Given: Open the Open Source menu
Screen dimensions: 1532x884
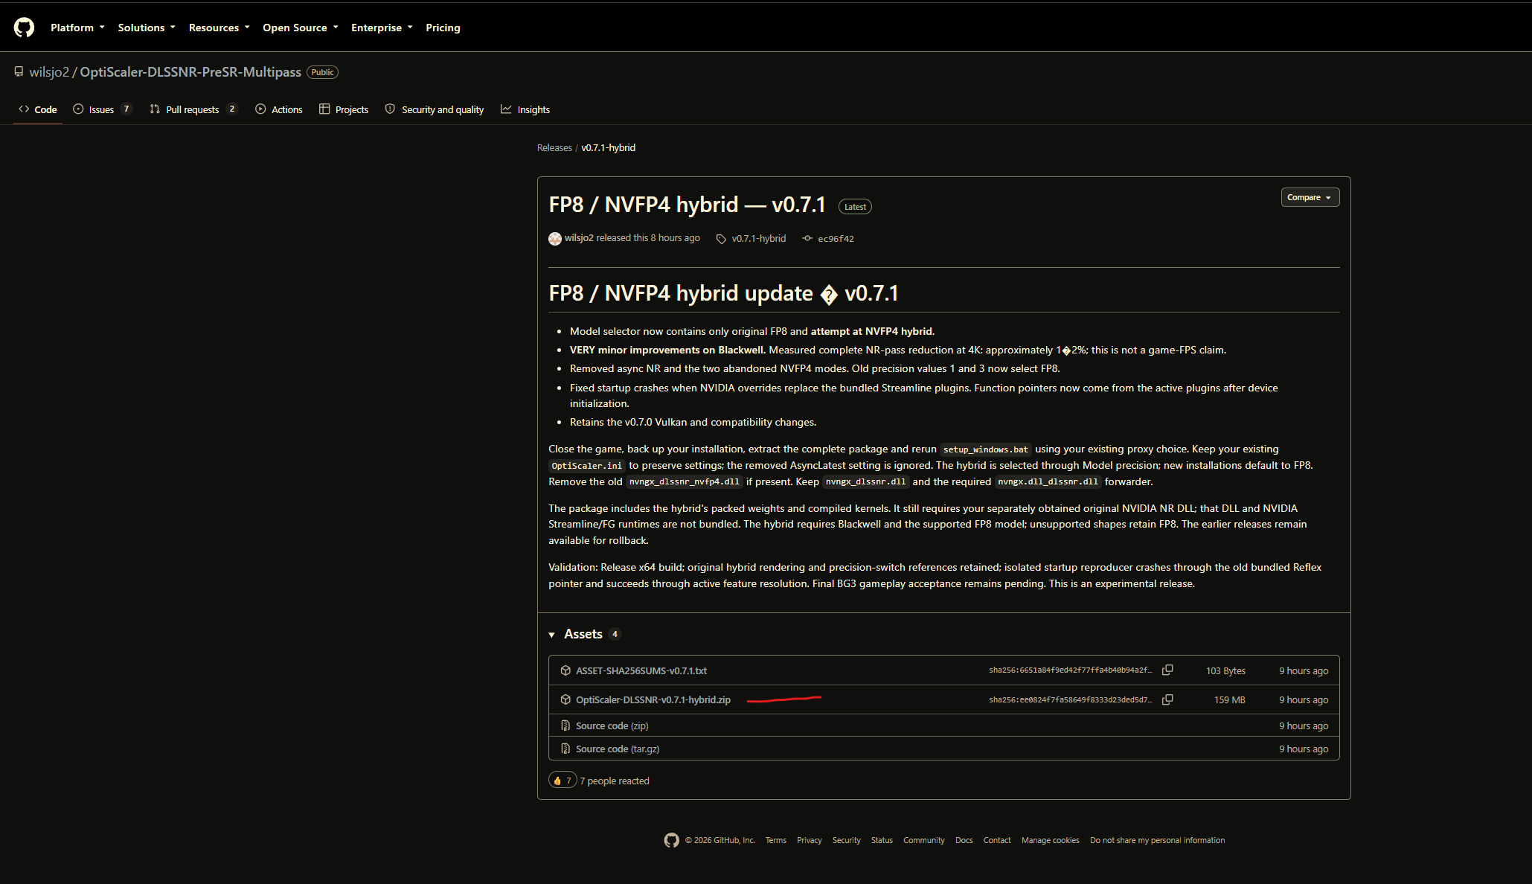Looking at the screenshot, I should pyautogui.click(x=301, y=28).
